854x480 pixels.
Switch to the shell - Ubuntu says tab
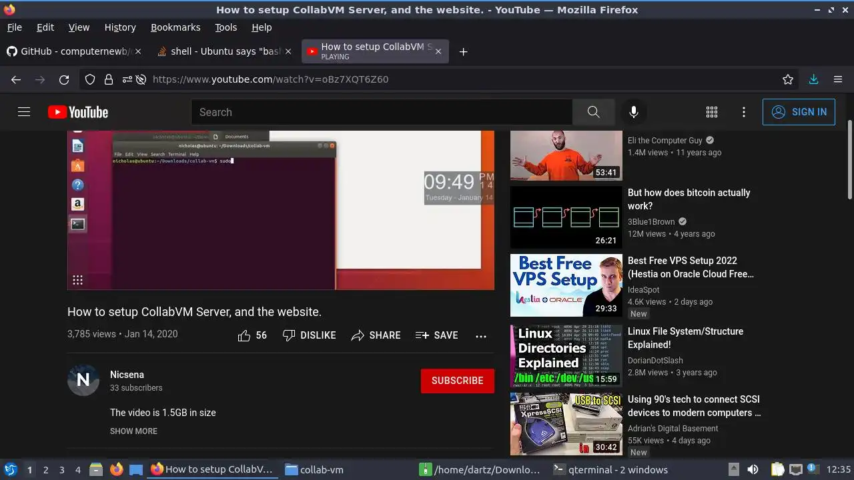(x=225, y=51)
